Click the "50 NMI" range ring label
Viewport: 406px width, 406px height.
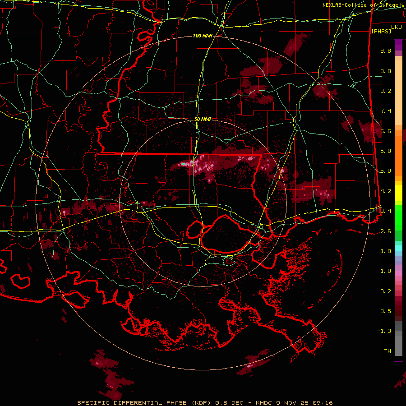[203, 119]
